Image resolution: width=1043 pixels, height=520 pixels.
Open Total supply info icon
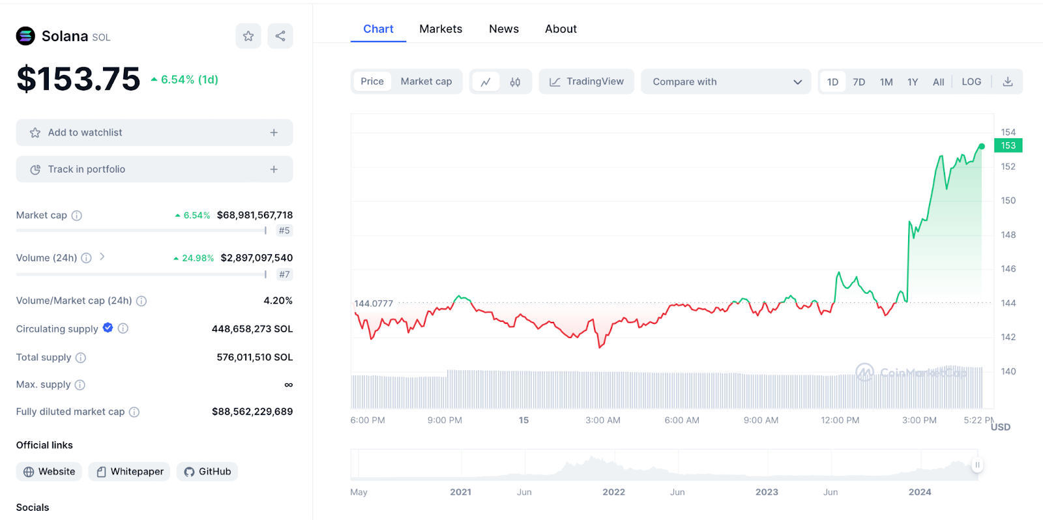[x=81, y=358]
